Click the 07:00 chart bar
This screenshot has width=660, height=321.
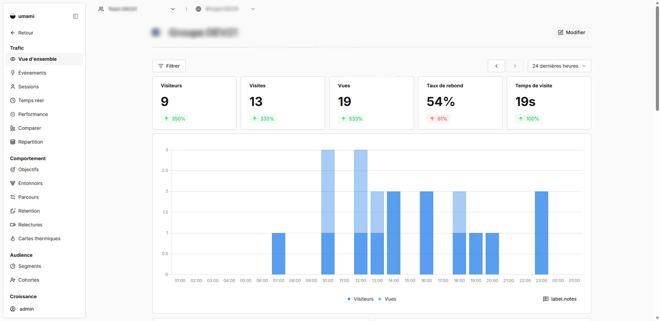point(279,254)
